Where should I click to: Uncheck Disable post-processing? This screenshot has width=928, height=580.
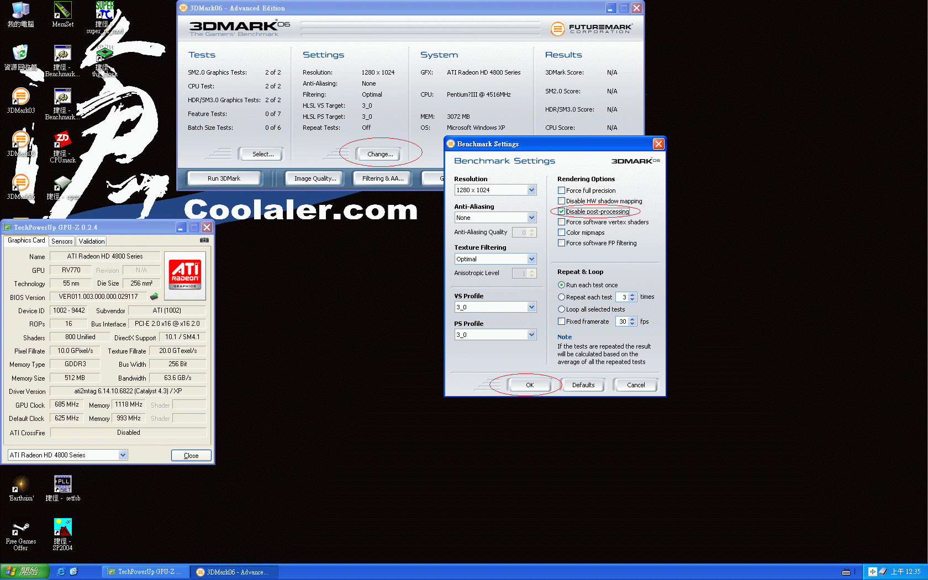pyautogui.click(x=561, y=212)
